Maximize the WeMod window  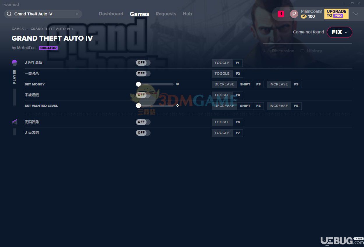pos(352,3)
